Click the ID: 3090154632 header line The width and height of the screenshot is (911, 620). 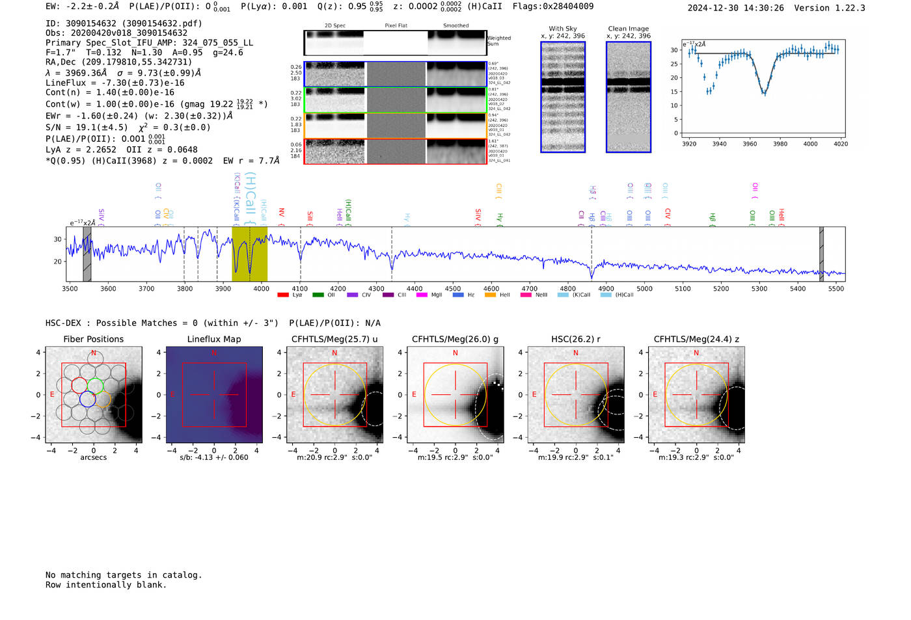(124, 23)
